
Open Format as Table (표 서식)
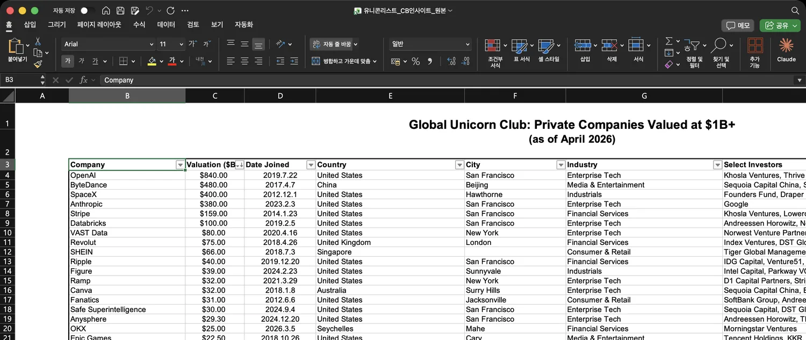[x=522, y=50]
